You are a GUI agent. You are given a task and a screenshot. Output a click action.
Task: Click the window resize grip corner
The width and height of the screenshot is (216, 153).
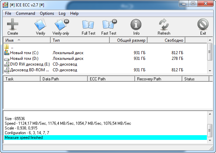[211, 148]
